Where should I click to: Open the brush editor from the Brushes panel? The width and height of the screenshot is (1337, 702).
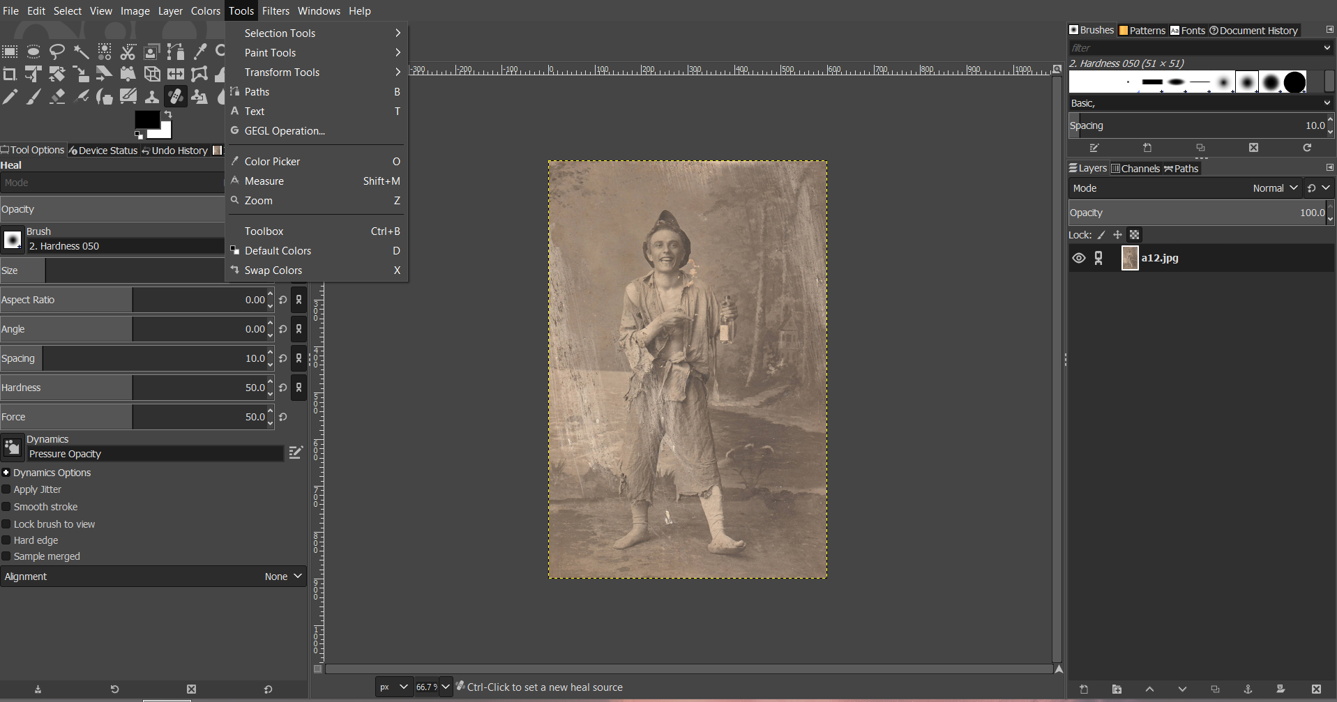[x=1094, y=148]
